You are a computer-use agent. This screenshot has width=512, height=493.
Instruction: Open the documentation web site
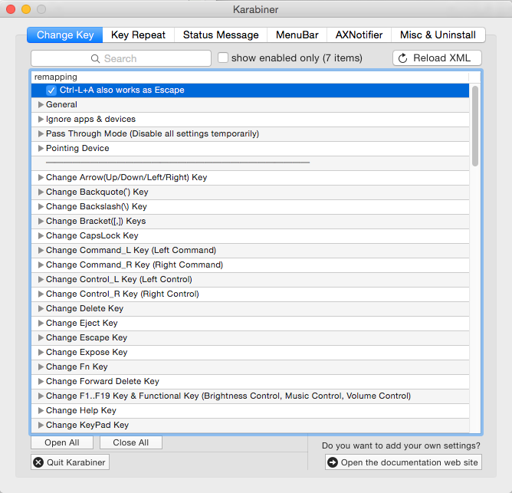(x=403, y=462)
